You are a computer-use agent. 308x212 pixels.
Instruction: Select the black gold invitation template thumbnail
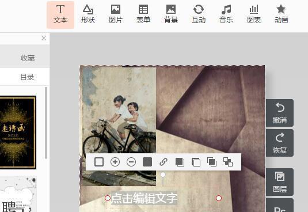18,132
